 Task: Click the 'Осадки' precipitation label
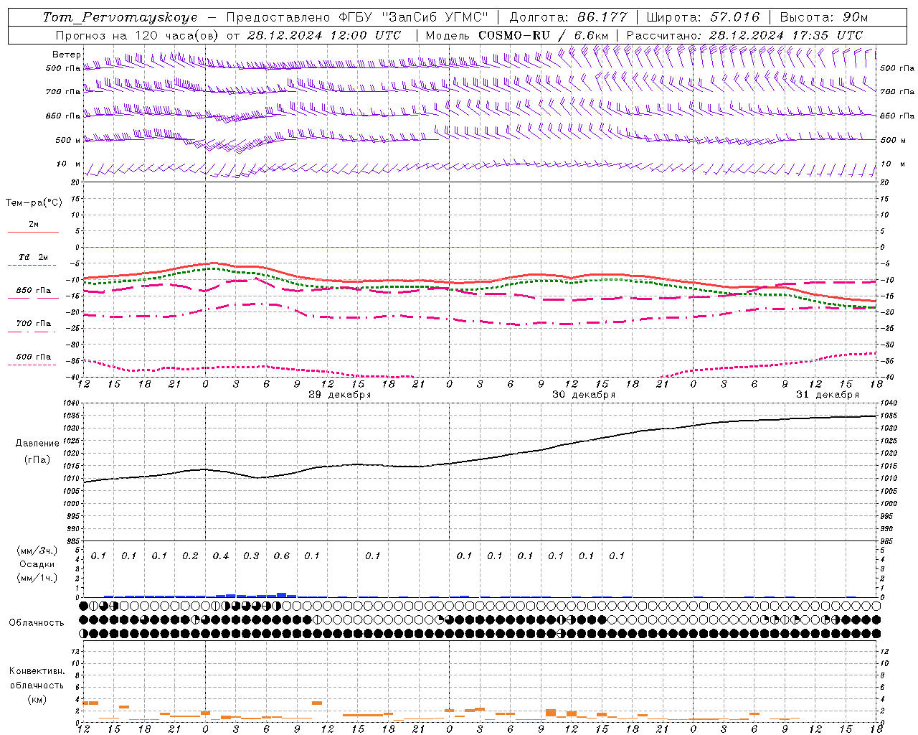click(37, 564)
